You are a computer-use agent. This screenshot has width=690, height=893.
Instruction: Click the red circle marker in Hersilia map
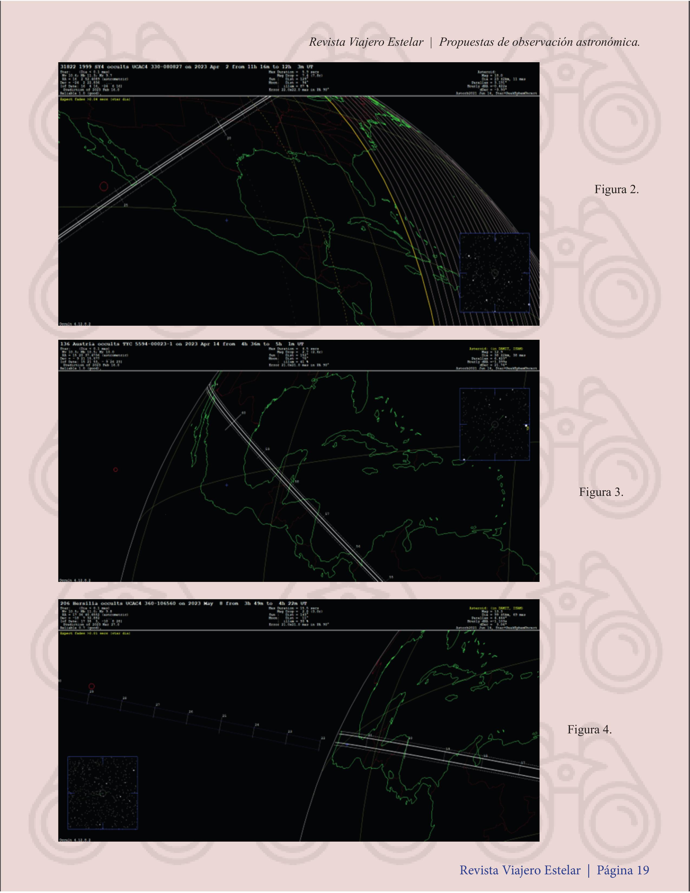[92, 687]
